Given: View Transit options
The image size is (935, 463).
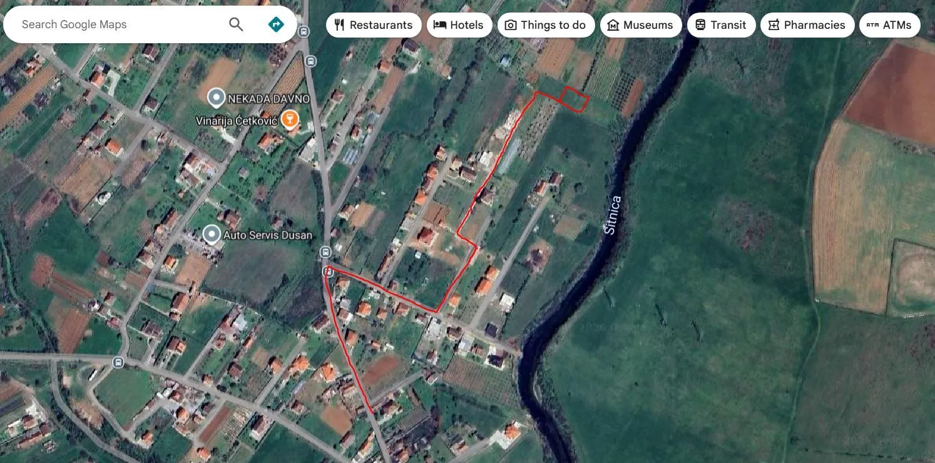Looking at the screenshot, I should click(721, 25).
